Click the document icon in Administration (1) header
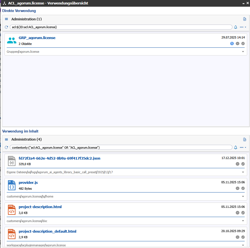Image resolution: width=250 pixels, height=248 pixels. point(245,19)
